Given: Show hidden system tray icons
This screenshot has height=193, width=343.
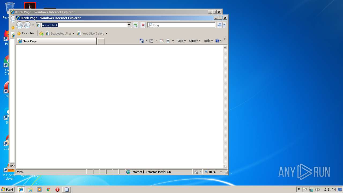Looking at the screenshot, I should pyautogui.click(x=299, y=189).
